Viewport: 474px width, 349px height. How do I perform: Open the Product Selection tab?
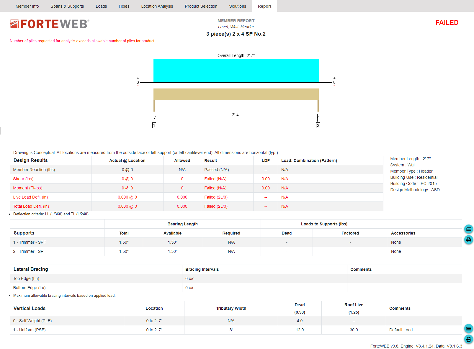point(201,6)
